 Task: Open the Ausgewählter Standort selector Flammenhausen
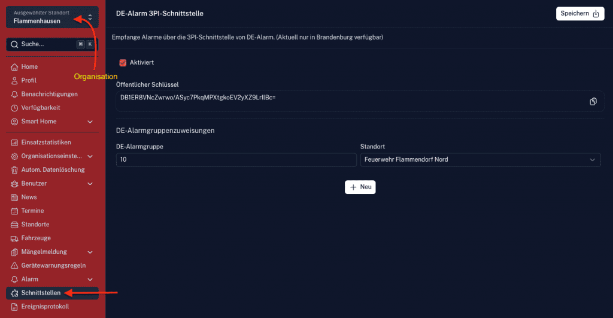point(52,17)
